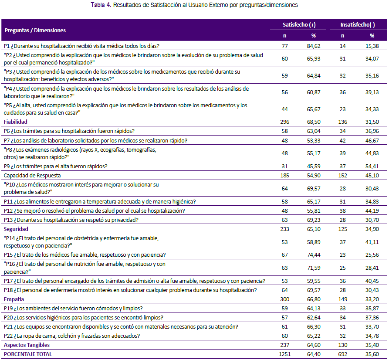Click value 63,04 in the P6 row
Image resolution: width=389 pixels, height=360 pixels.
[314, 131]
